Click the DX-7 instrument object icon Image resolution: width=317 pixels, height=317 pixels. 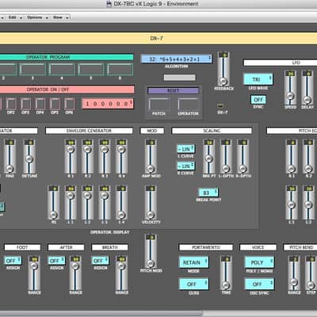pos(220,106)
